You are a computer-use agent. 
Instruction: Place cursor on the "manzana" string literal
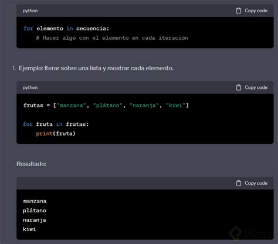point(71,105)
